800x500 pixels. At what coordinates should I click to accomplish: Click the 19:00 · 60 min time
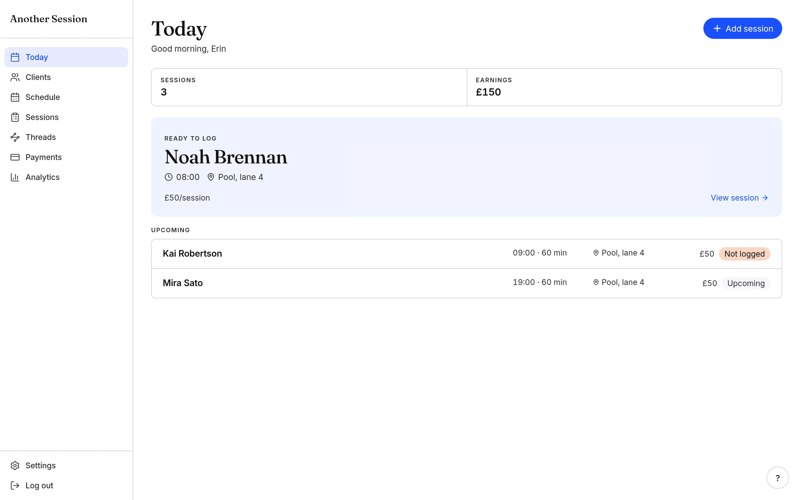pos(539,282)
